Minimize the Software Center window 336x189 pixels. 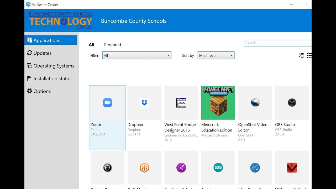(x=291, y=4)
